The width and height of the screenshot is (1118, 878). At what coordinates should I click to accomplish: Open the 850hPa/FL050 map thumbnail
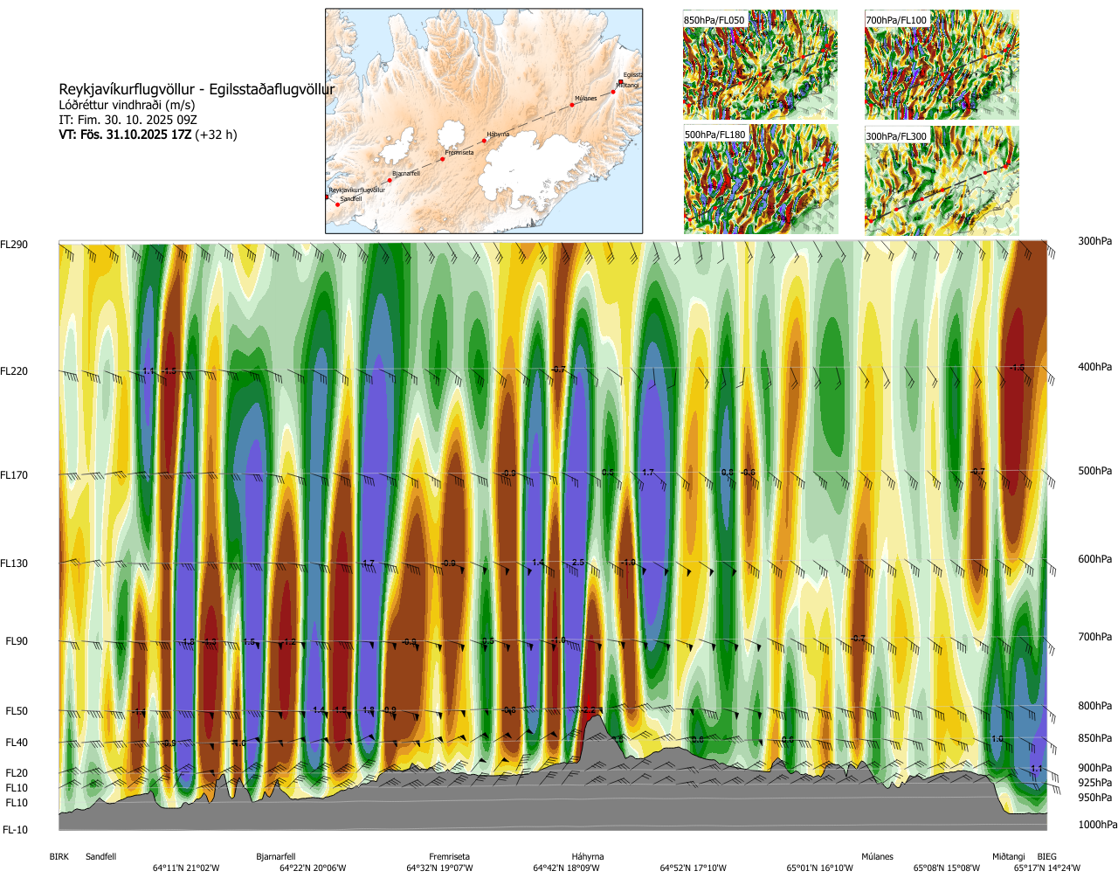click(x=760, y=65)
